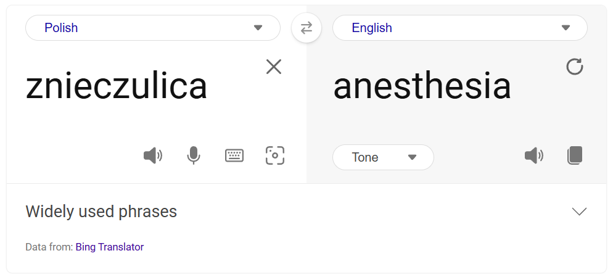The height and width of the screenshot is (277, 613).
Task: Listen to the Polish source pronunciation
Action: tap(152, 155)
